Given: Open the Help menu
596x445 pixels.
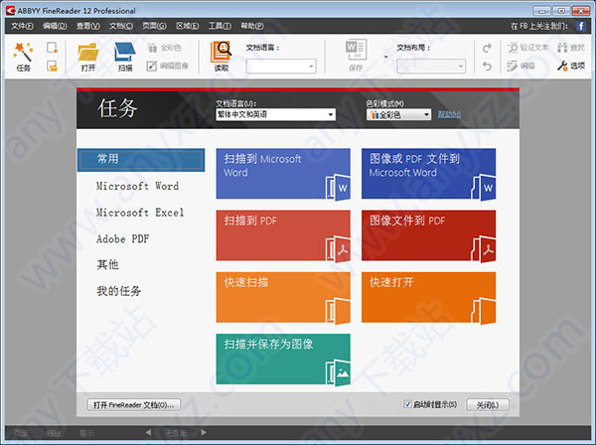Looking at the screenshot, I should [252, 26].
